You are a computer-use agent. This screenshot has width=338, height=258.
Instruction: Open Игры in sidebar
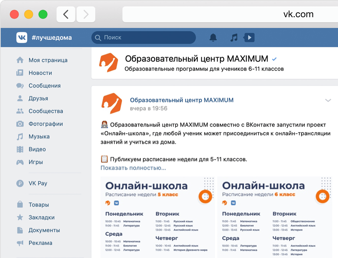(x=36, y=162)
